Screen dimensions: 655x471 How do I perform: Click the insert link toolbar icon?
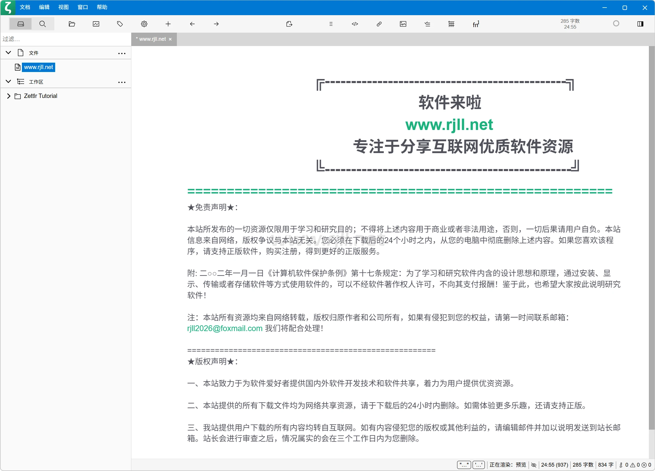click(379, 24)
